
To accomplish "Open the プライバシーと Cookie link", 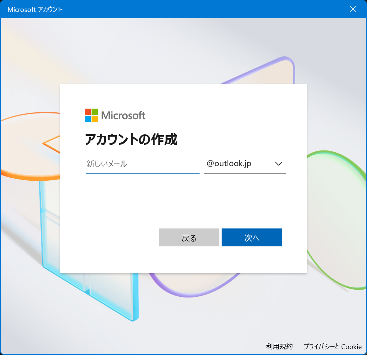I will click(333, 346).
